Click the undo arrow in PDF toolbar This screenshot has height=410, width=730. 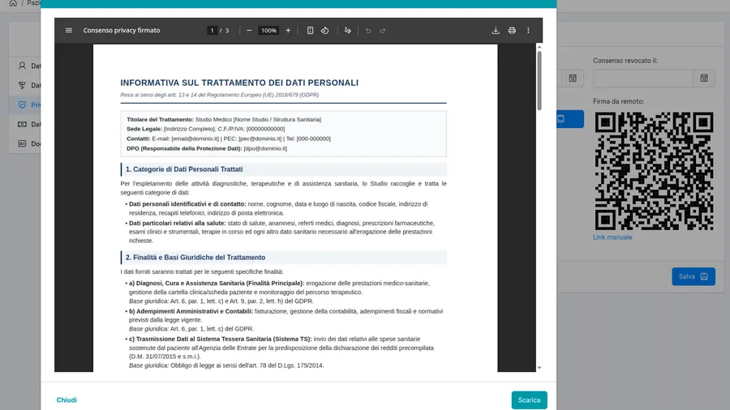click(x=368, y=30)
